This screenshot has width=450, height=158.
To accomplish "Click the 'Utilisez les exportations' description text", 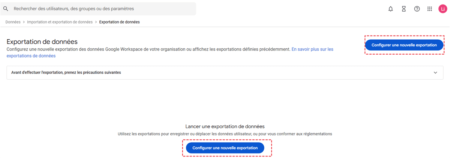I will [x=225, y=134].
